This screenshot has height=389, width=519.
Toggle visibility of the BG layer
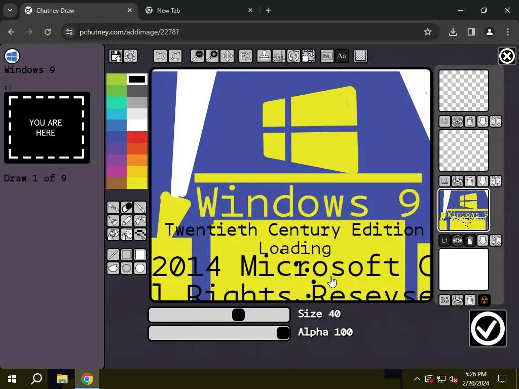coord(458,300)
